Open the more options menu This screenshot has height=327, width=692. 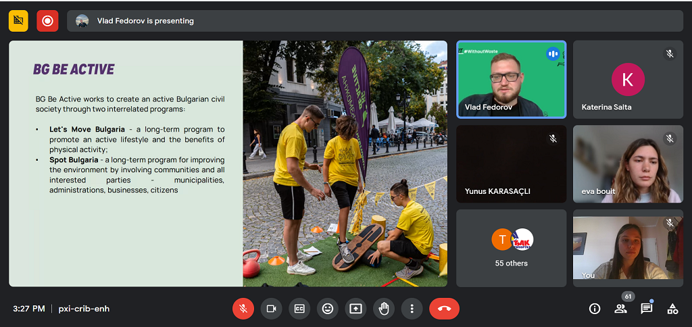pyautogui.click(x=412, y=309)
